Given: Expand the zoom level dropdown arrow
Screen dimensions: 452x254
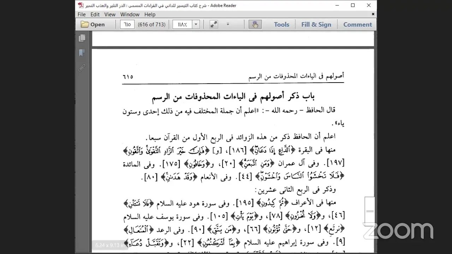Looking at the screenshot, I should tap(196, 24).
